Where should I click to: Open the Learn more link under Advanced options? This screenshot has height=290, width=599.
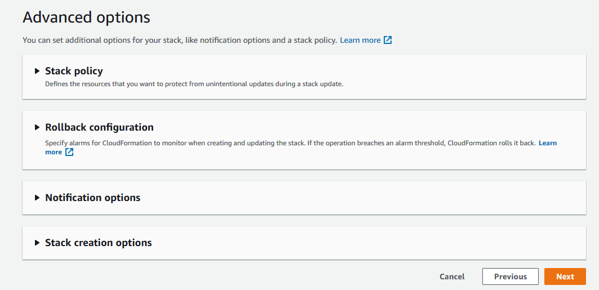[x=360, y=41]
